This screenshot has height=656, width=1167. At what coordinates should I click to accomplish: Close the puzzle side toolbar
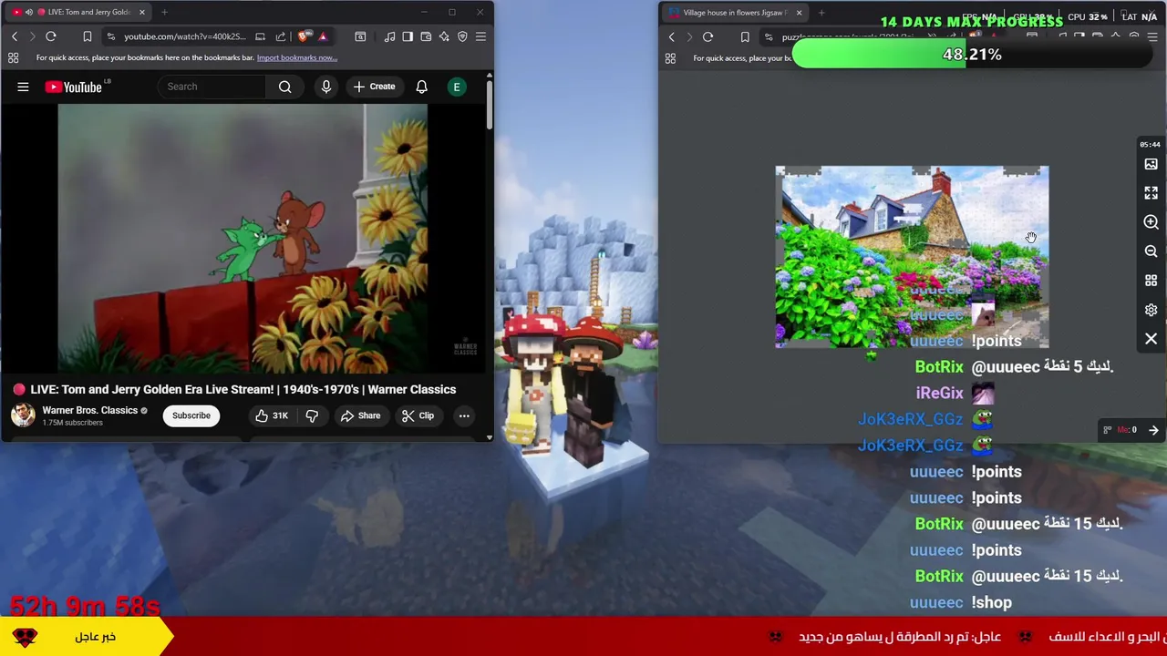coord(1151,339)
